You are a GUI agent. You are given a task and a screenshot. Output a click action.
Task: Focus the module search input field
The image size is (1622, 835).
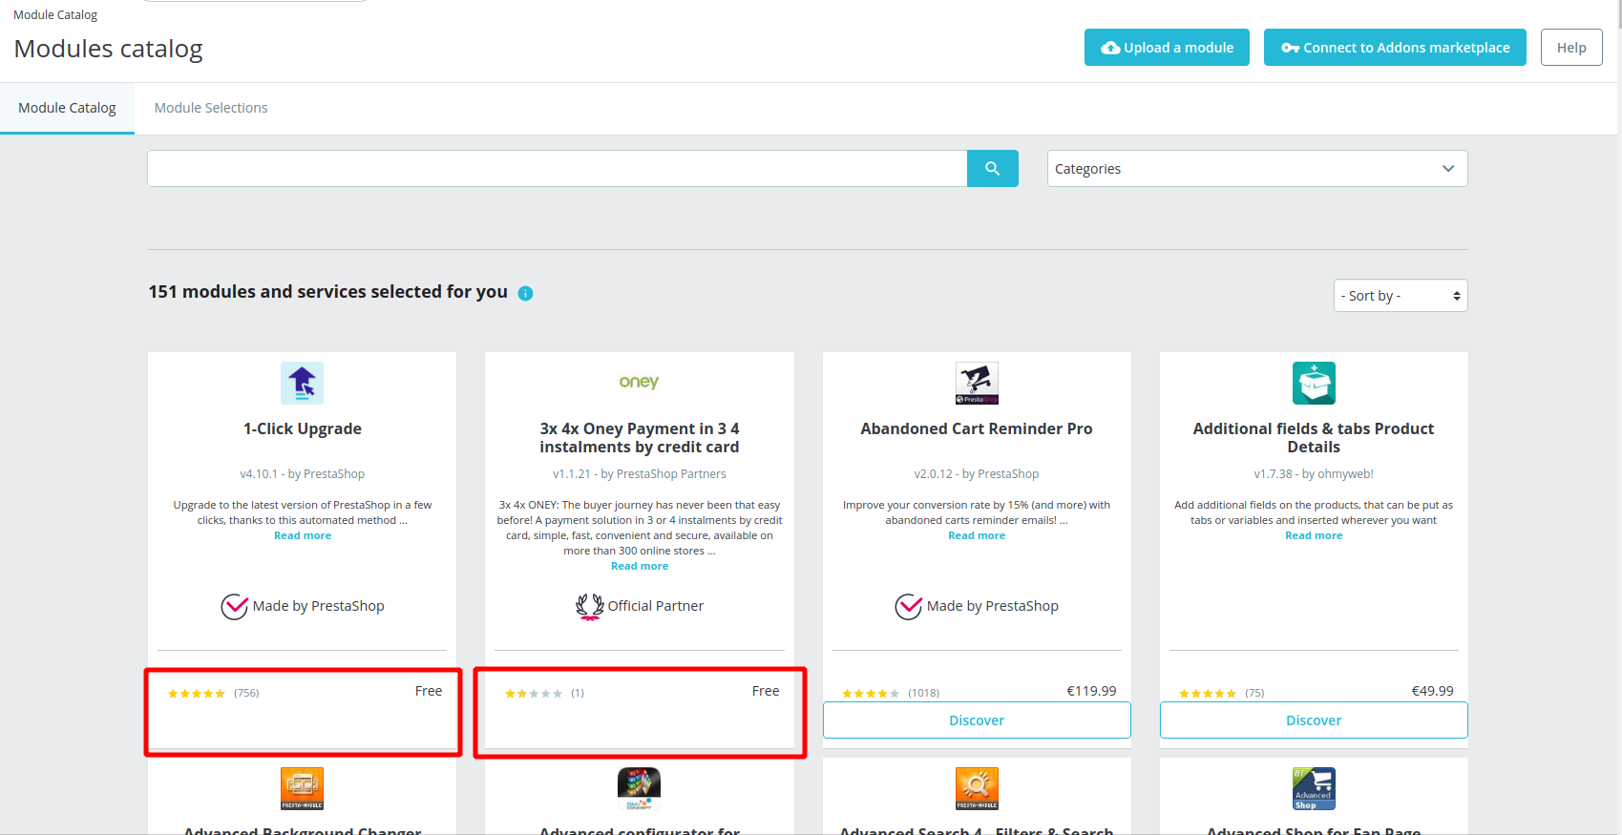pos(558,168)
